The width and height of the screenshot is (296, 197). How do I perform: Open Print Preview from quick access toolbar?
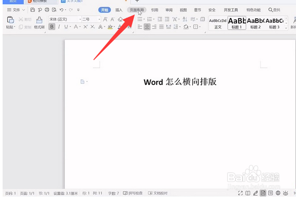tap(54, 10)
